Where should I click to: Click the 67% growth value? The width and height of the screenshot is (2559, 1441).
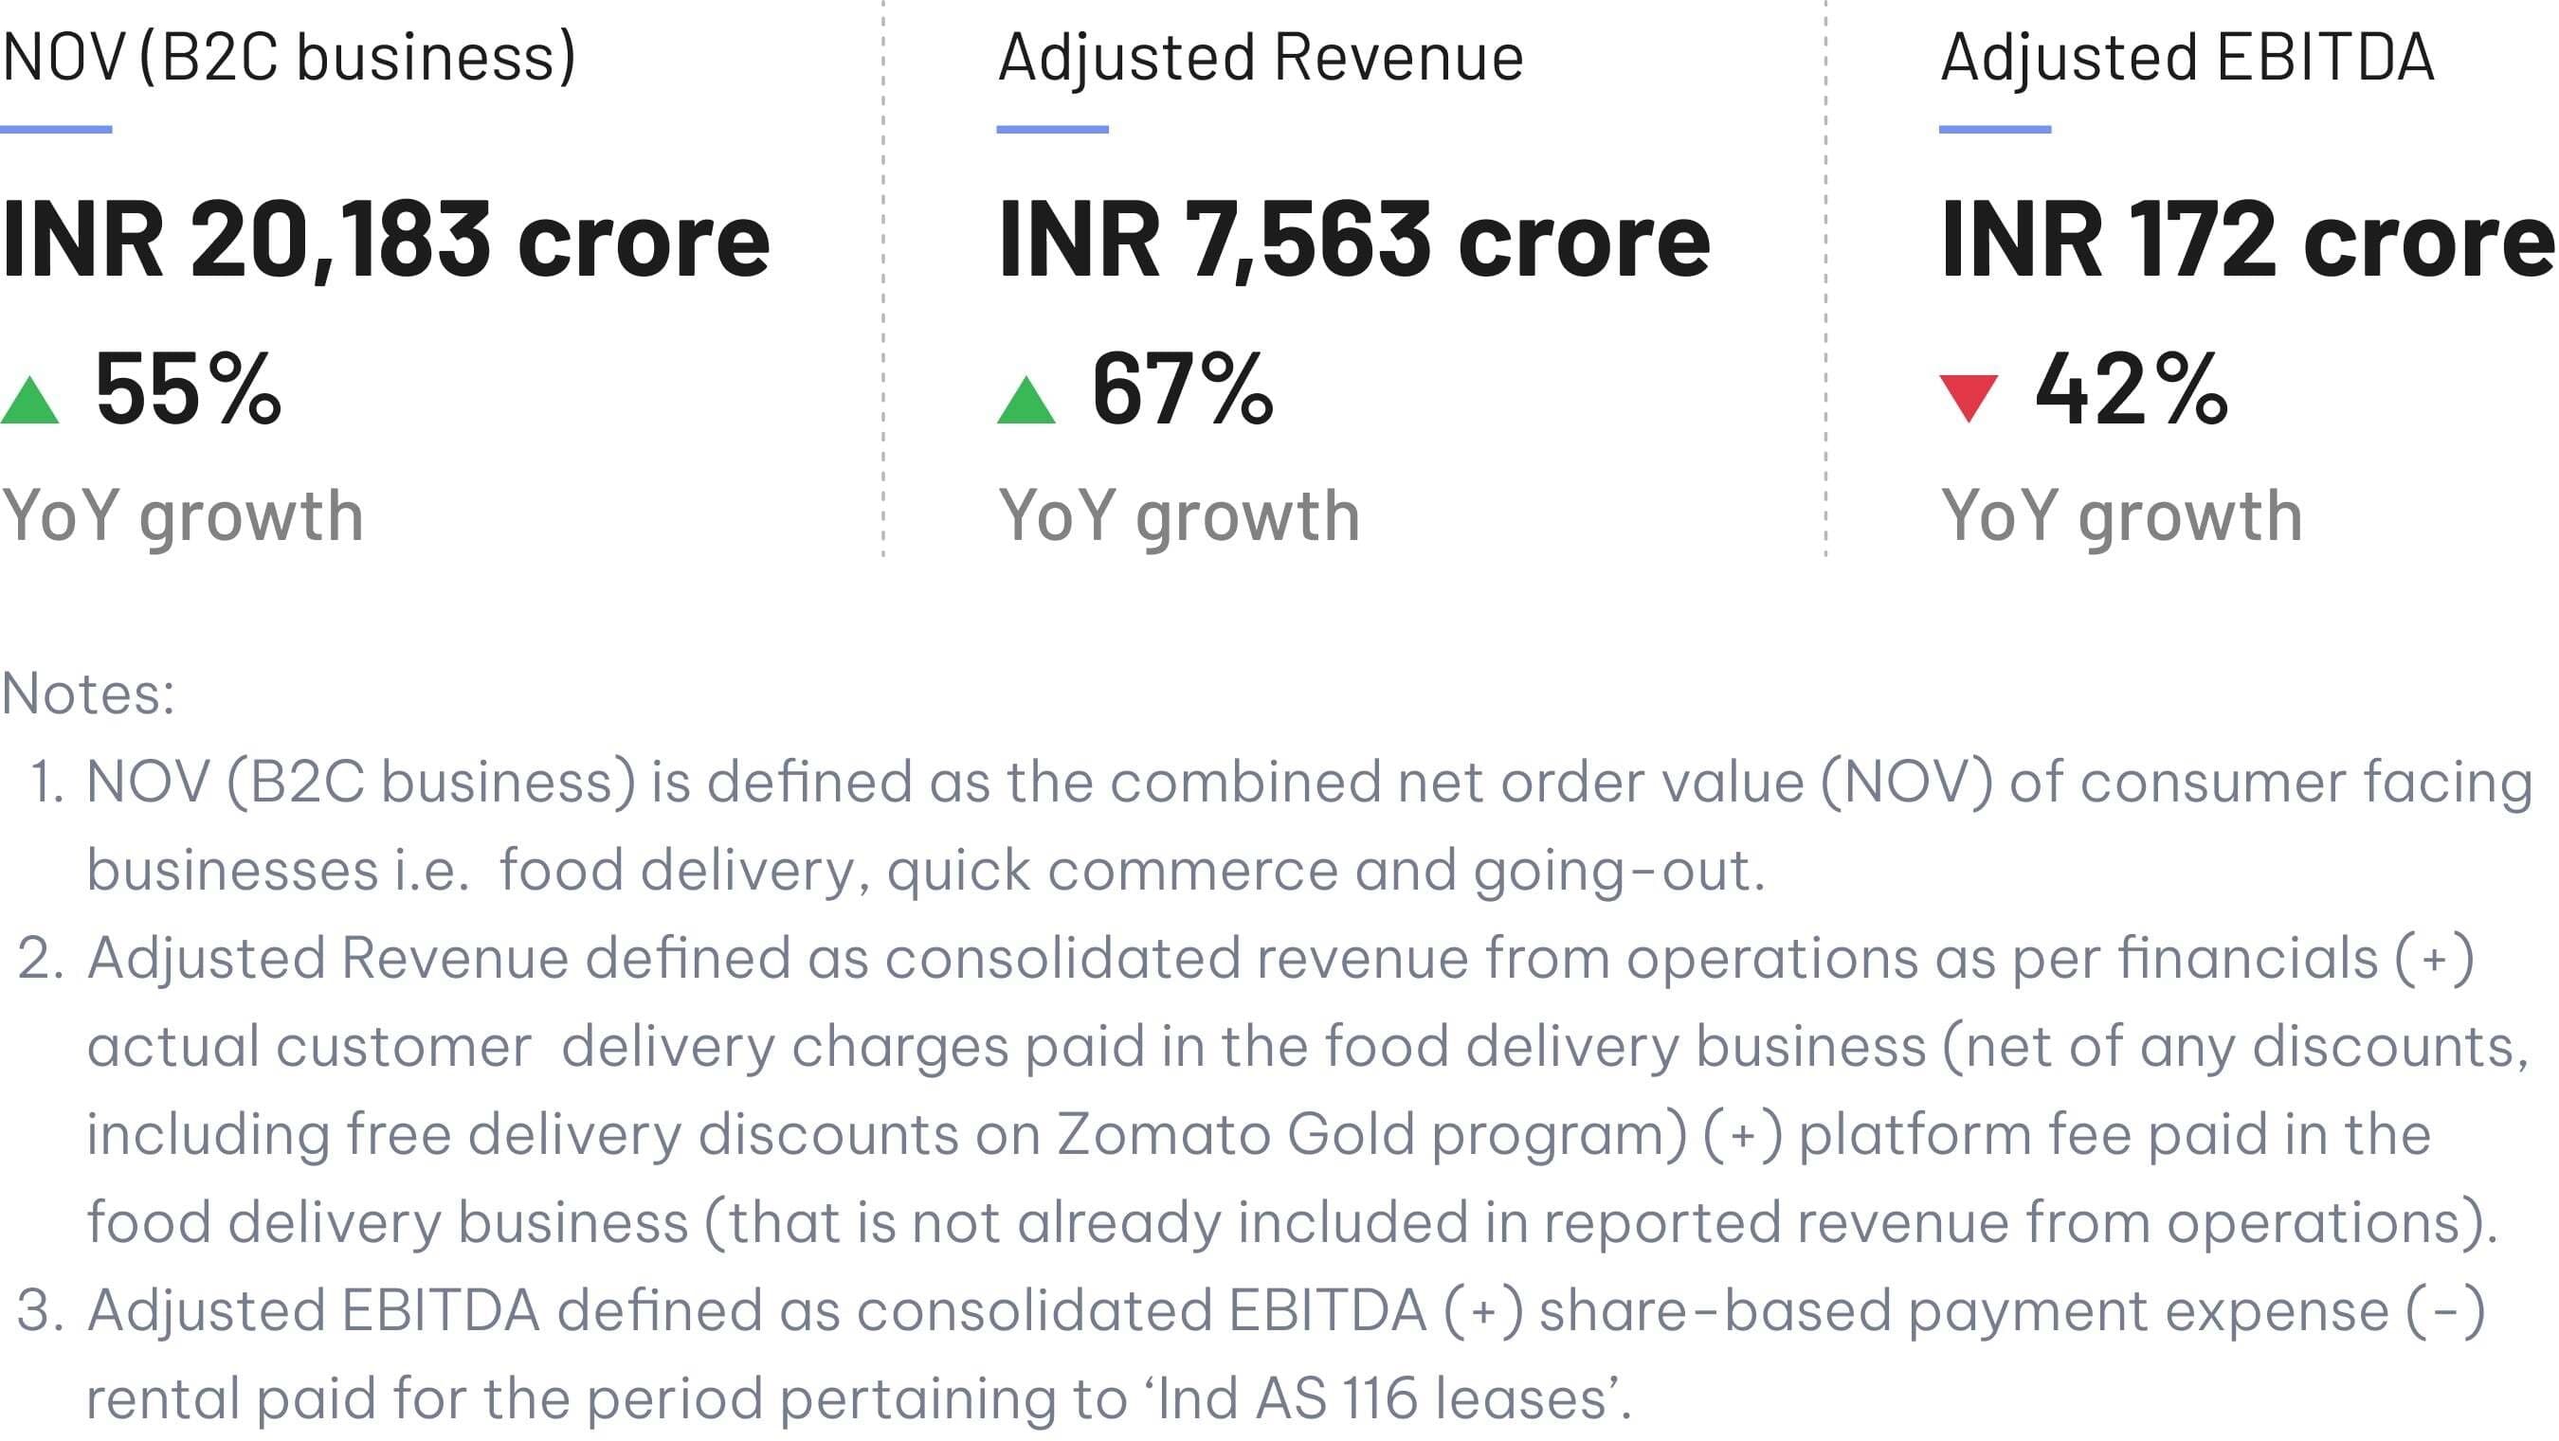pos(1182,388)
